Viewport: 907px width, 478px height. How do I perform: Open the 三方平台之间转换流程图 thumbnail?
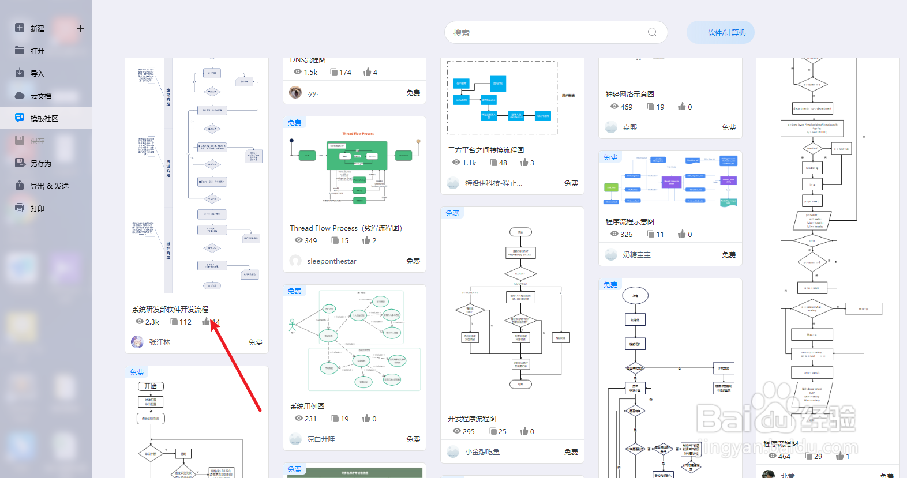(512, 98)
